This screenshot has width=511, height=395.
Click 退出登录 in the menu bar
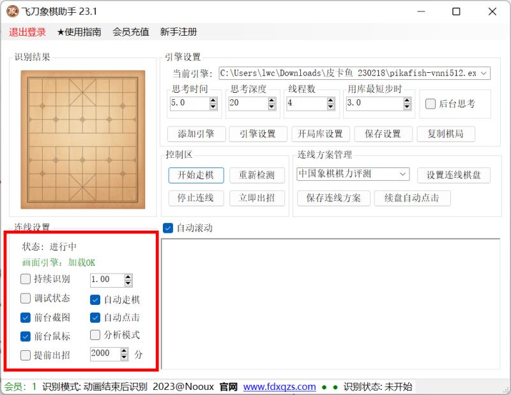27,32
